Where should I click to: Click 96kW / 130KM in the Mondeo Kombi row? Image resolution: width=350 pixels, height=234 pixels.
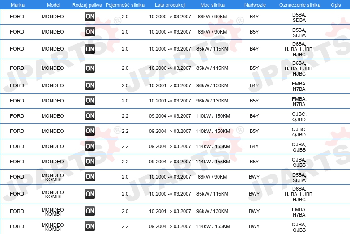[212, 211]
